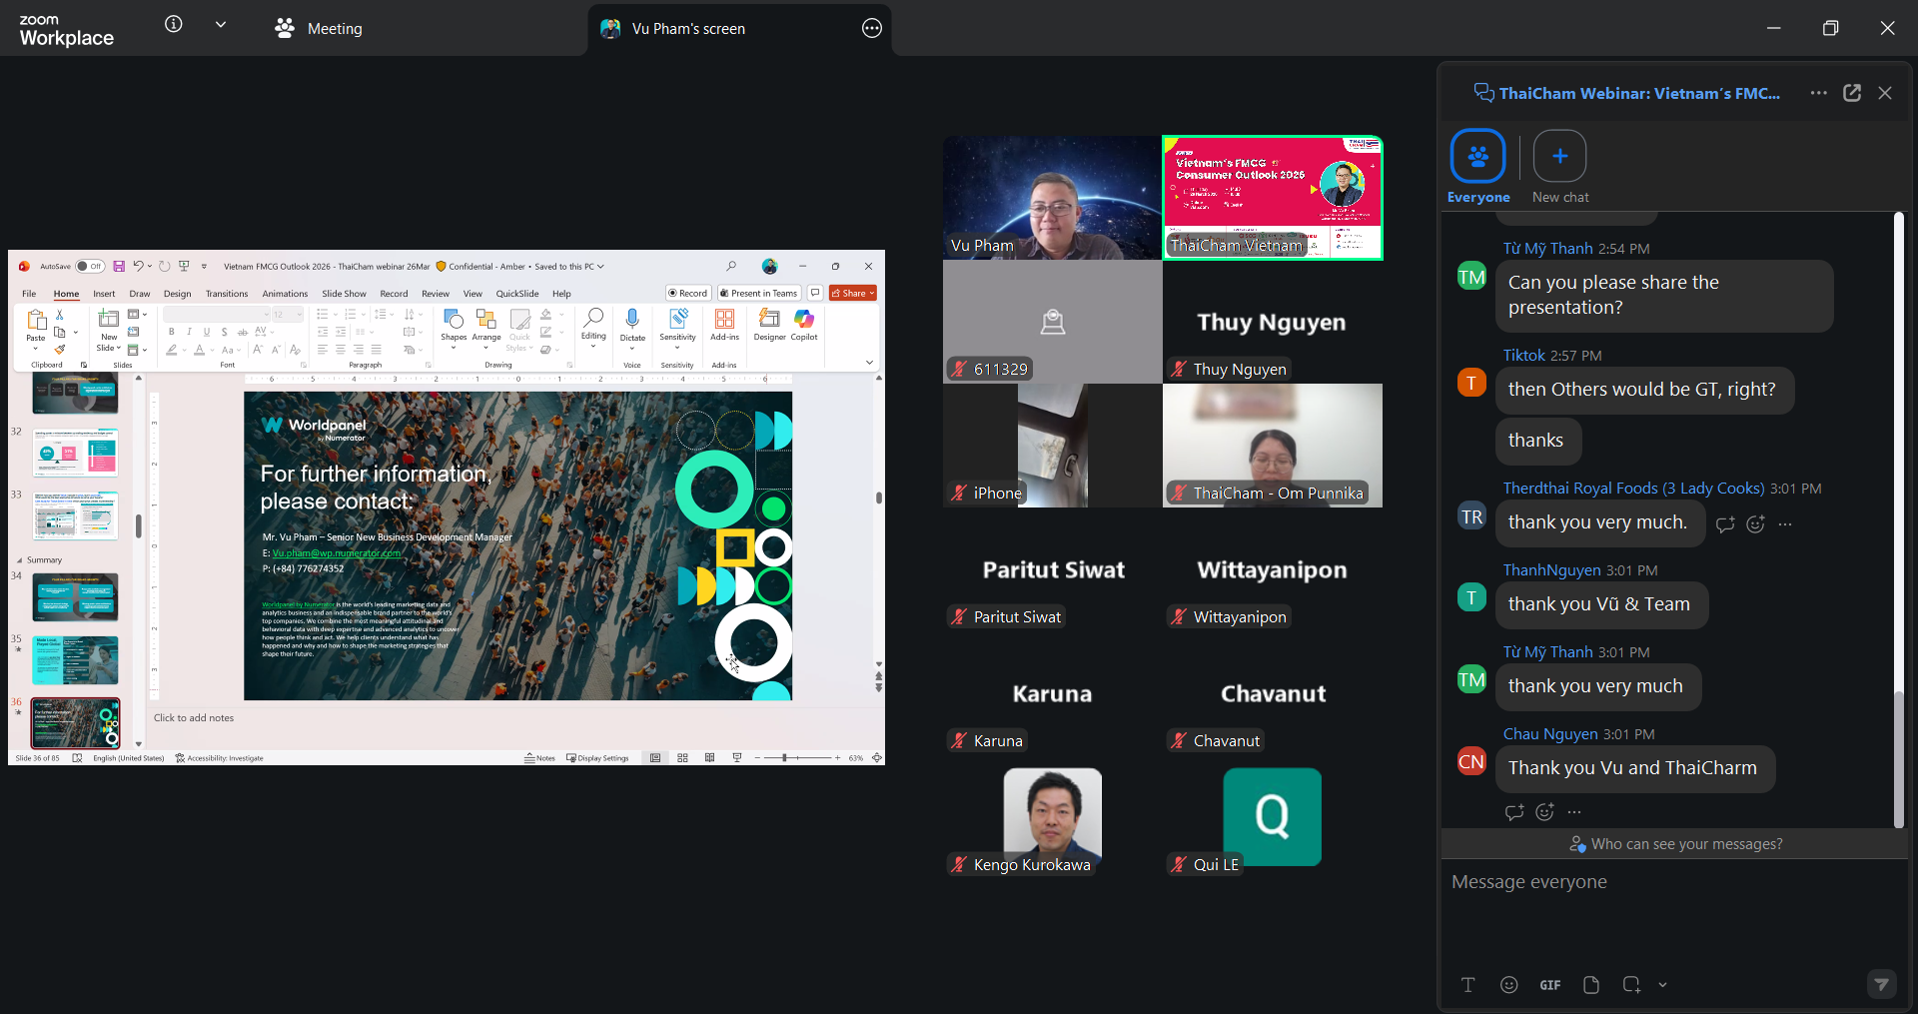Open meeting information icon
This screenshot has height=1014, width=1918.
point(174,25)
